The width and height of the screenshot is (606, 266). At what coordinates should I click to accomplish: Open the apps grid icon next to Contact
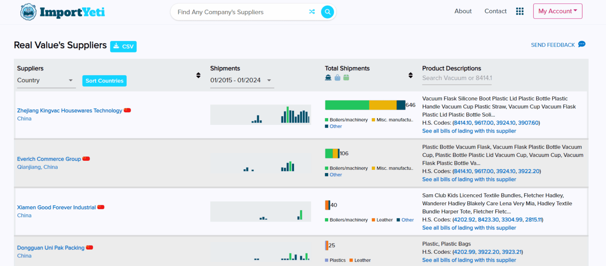pos(520,11)
